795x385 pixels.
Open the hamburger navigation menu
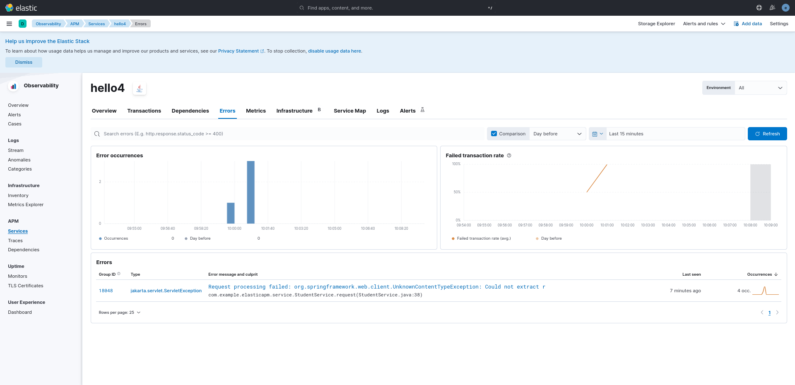tap(9, 24)
